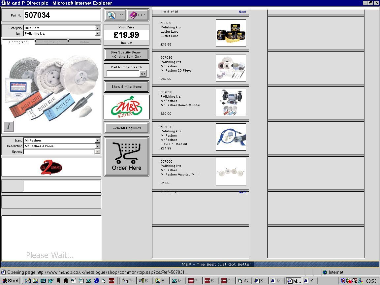The height and width of the screenshot is (285, 380).
Task: Open Help via the book icon
Action: pyautogui.click(x=138, y=15)
